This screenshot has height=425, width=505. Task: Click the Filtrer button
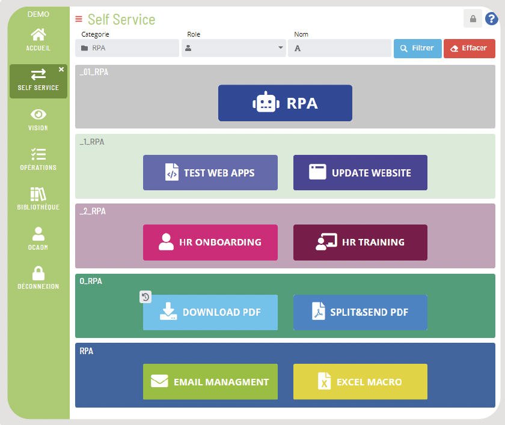click(417, 48)
